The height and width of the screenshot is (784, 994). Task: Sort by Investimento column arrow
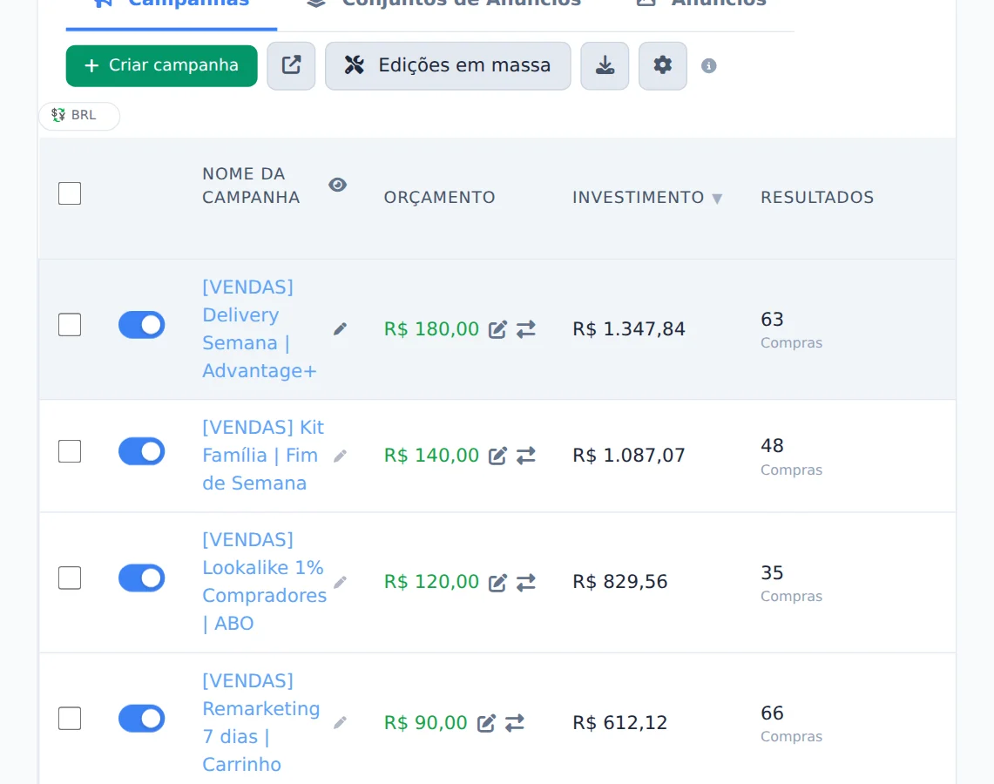(x=717, y=199)
